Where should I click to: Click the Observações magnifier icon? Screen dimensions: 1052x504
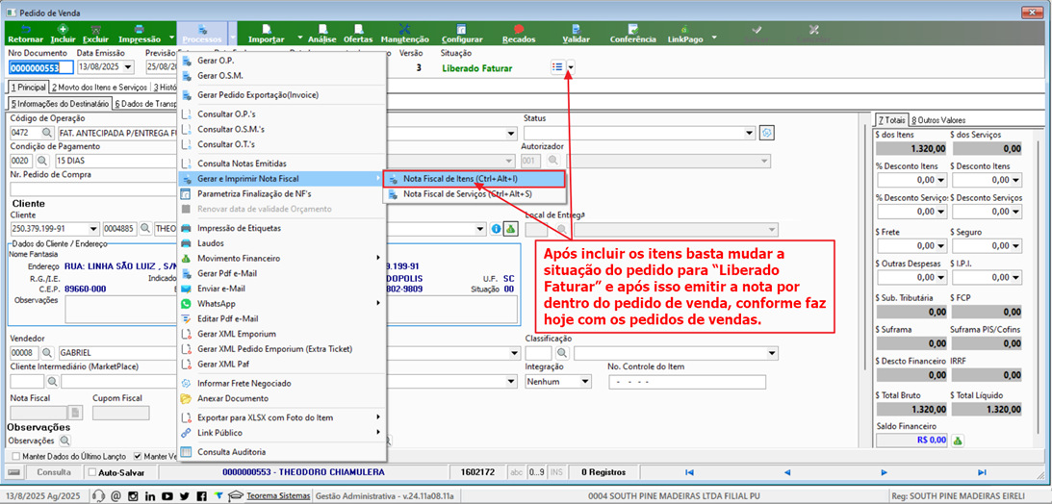tap(64, 441)
